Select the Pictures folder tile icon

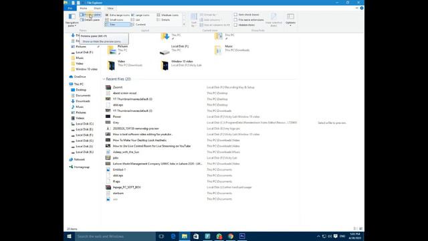[112, 50]
